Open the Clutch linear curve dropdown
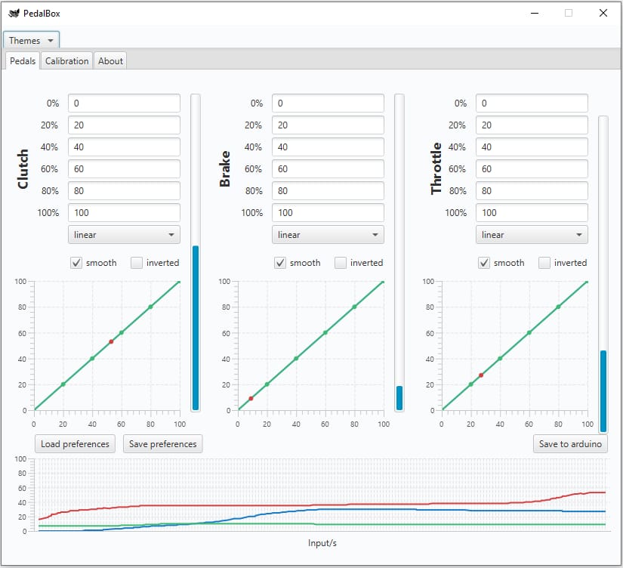Viewport: 623px width, 568px height. tap(124, 234)
